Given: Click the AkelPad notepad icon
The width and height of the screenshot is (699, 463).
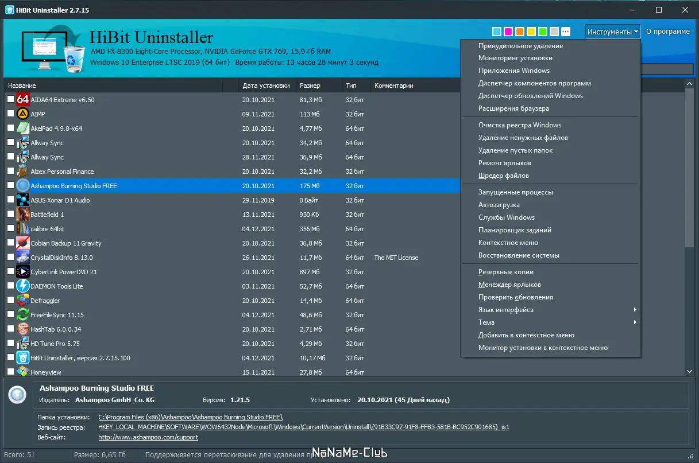Looking at the screenshot, I should pyautogui.click(x=23, y=128).
